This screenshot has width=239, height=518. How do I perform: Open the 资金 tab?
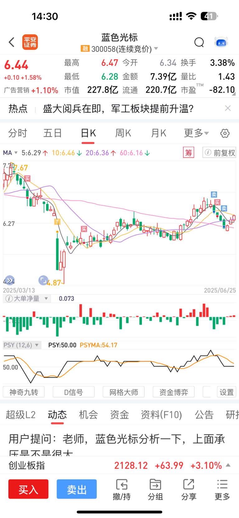(119, 415)
